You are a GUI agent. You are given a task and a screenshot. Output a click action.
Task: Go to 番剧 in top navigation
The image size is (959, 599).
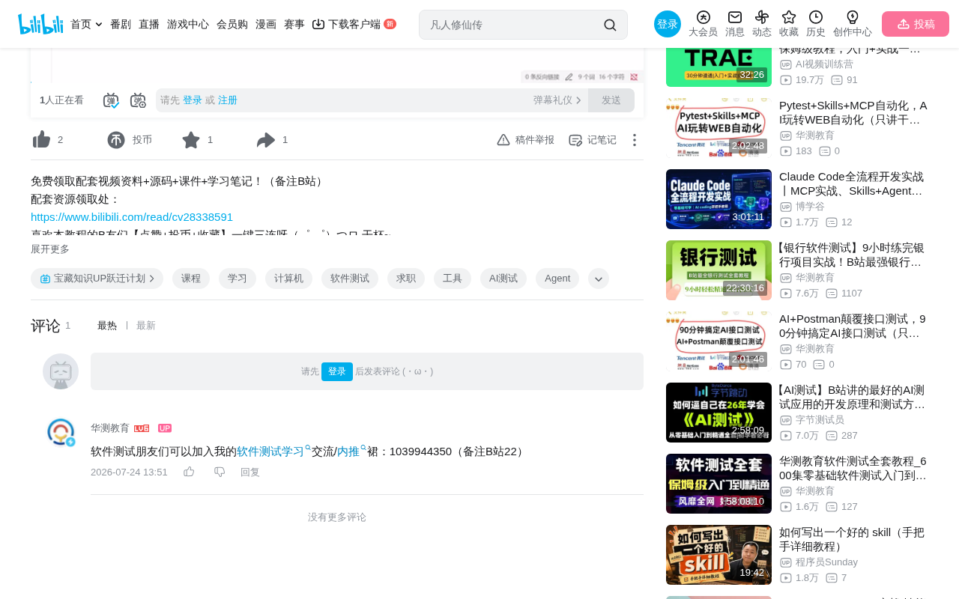coord(121,24)
